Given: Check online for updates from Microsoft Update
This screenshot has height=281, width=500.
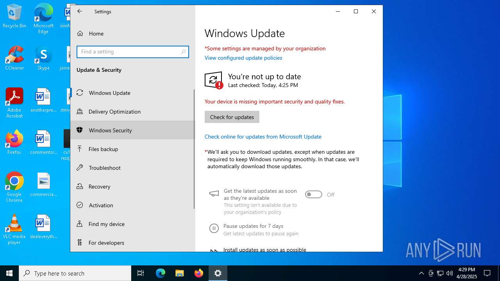Looking at the screenshot, I should pos(263,137).
